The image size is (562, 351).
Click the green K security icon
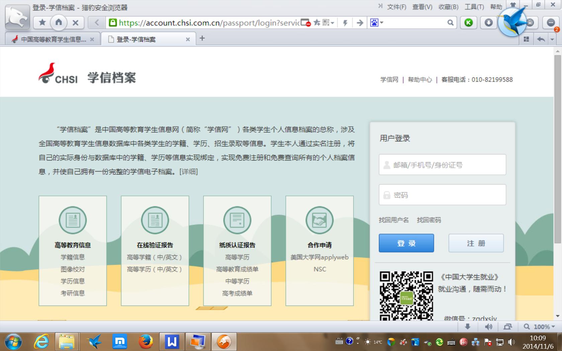468,23
